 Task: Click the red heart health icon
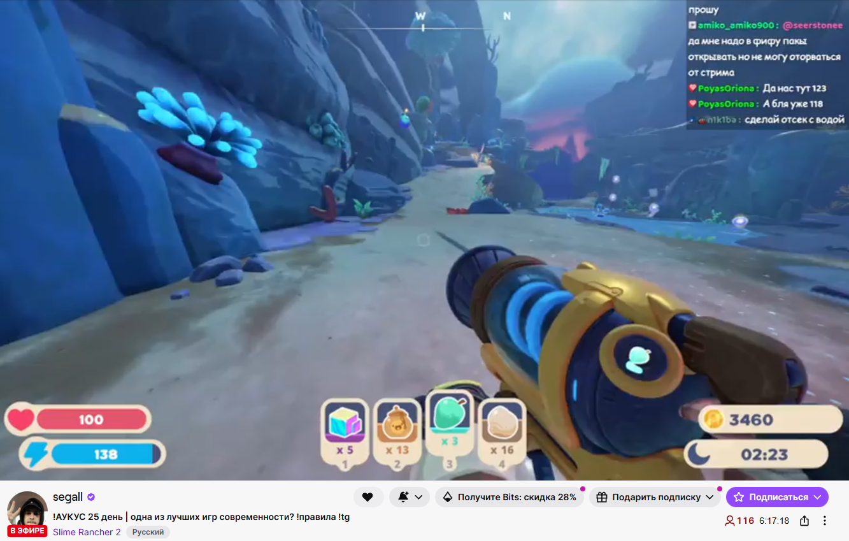click(x=21, y=420)
